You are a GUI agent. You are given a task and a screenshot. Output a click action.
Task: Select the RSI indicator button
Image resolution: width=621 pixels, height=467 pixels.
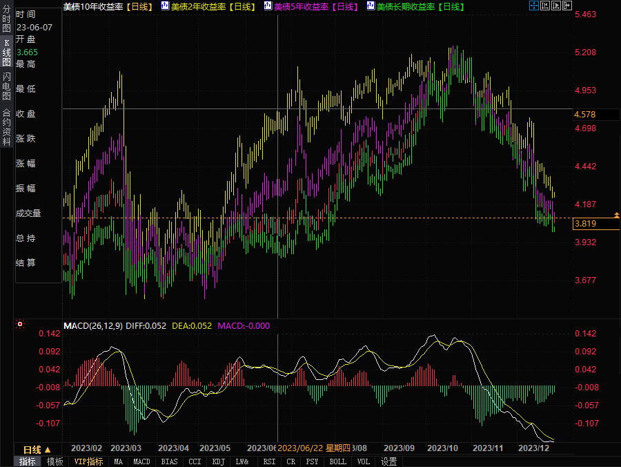269,461
